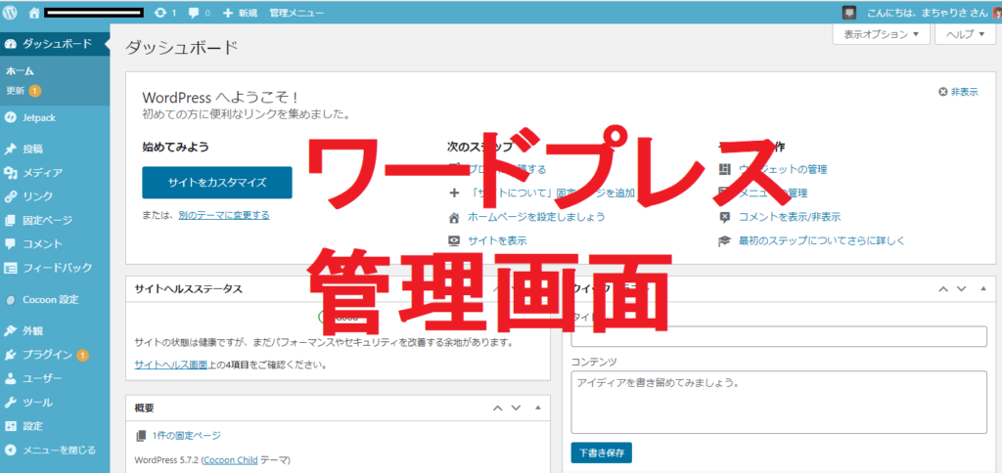This screenshot has height=473, width=1002.
Task: Click the メディア icon in sidebar
Action: tap(10, 173)
